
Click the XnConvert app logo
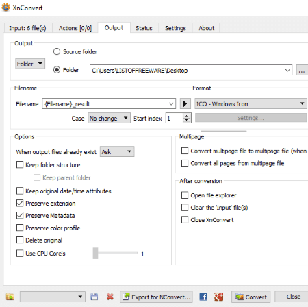tap(6, 8)
